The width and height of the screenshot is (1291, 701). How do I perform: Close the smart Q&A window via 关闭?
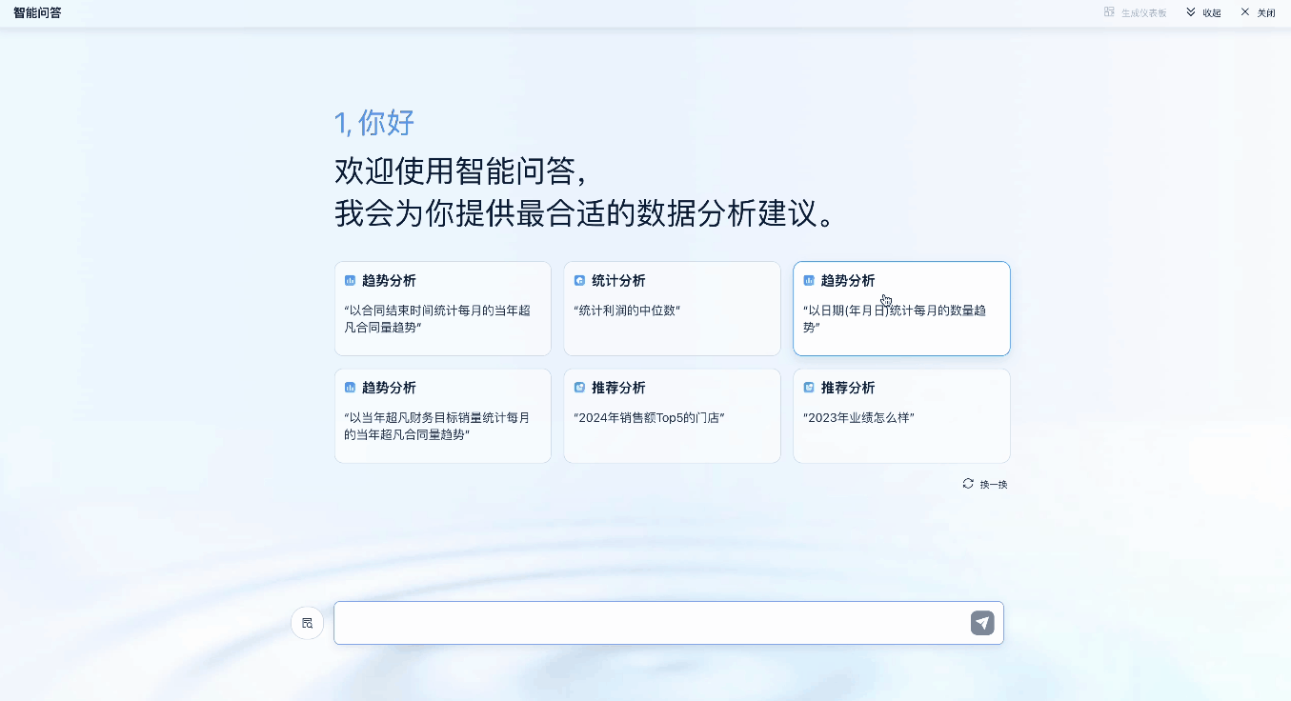click(1258, 12)
